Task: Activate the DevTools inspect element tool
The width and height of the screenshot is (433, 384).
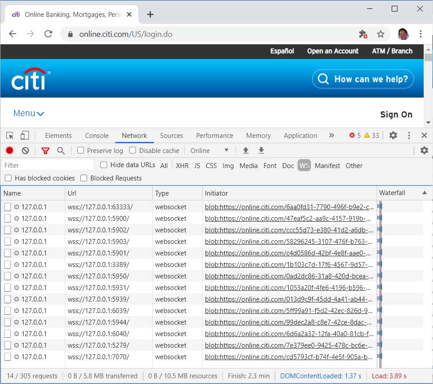Action: pos(10,136)
